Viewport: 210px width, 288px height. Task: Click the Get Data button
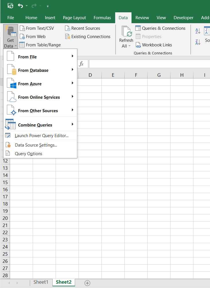11,36
